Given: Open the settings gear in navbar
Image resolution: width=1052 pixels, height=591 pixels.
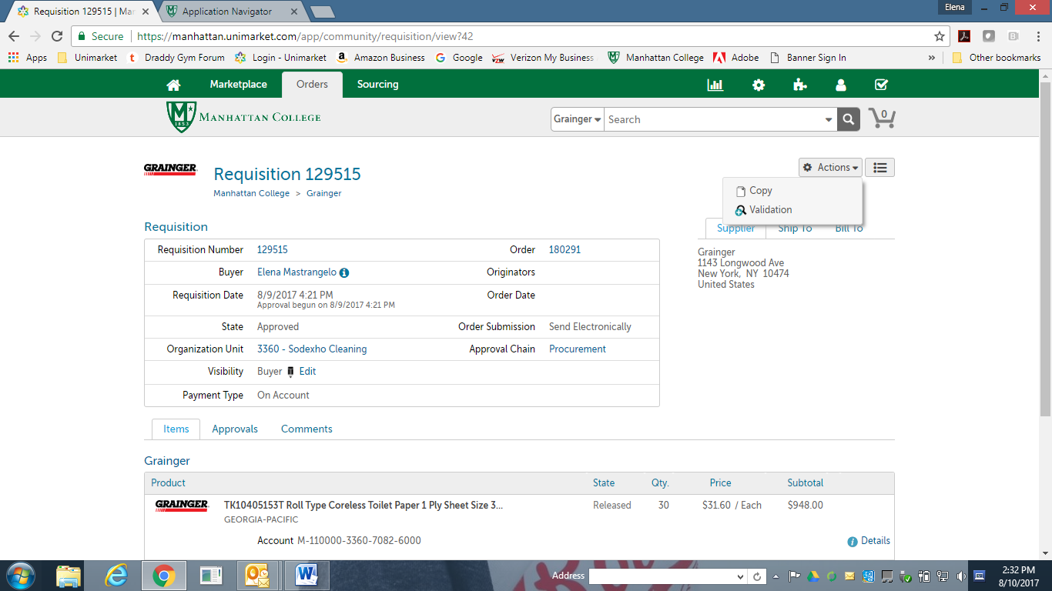Looking at the screenshot, I should tap(759, 85).
